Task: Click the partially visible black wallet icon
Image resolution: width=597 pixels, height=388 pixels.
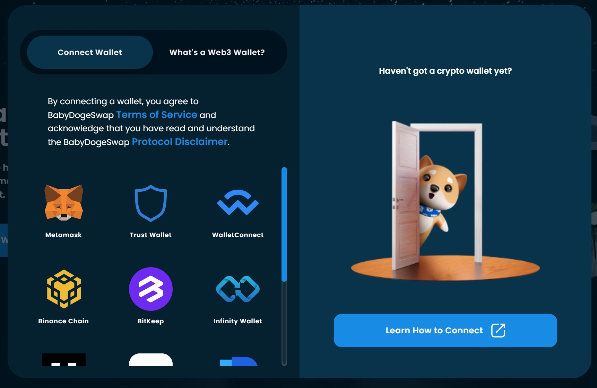Action: pyautogui.click(x=64, y=360)
